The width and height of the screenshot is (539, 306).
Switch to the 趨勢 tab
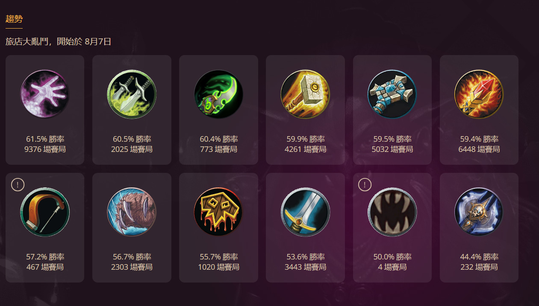14,19
